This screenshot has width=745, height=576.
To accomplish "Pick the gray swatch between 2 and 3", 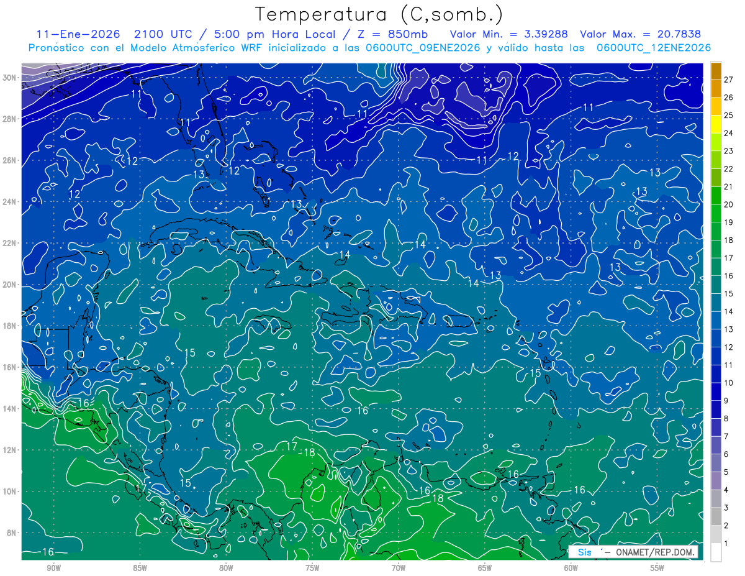I will point(716,516).
